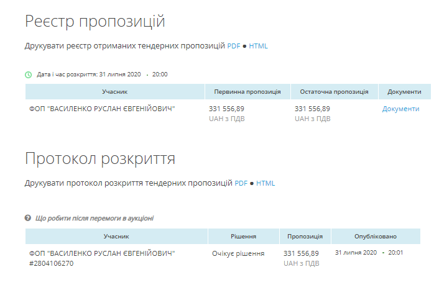Click the Остаточна пропозиція column header
The image size is (434, 290).
pos(334,92)
